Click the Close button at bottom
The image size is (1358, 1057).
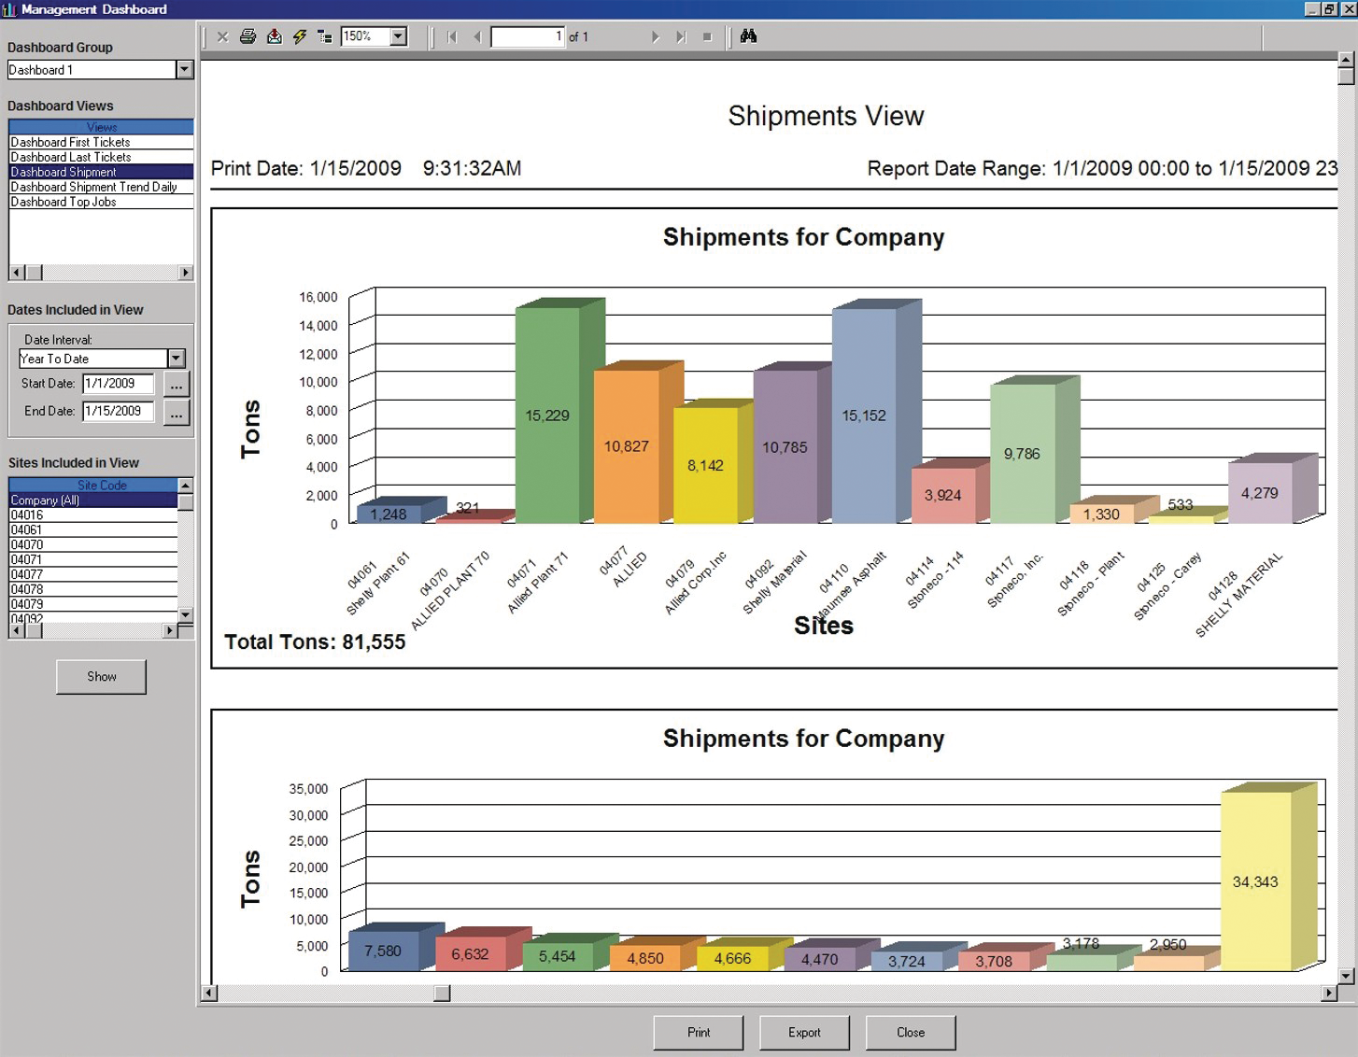click(911, 1033)
